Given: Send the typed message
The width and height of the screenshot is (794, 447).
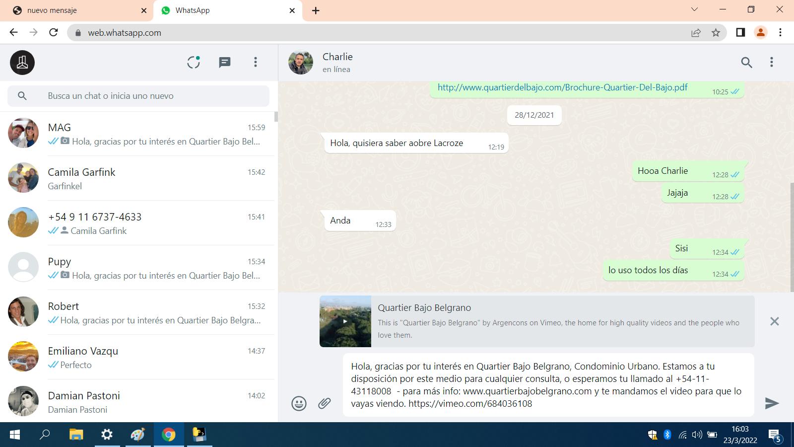Looking at the screenshot, I should [772, 403].
